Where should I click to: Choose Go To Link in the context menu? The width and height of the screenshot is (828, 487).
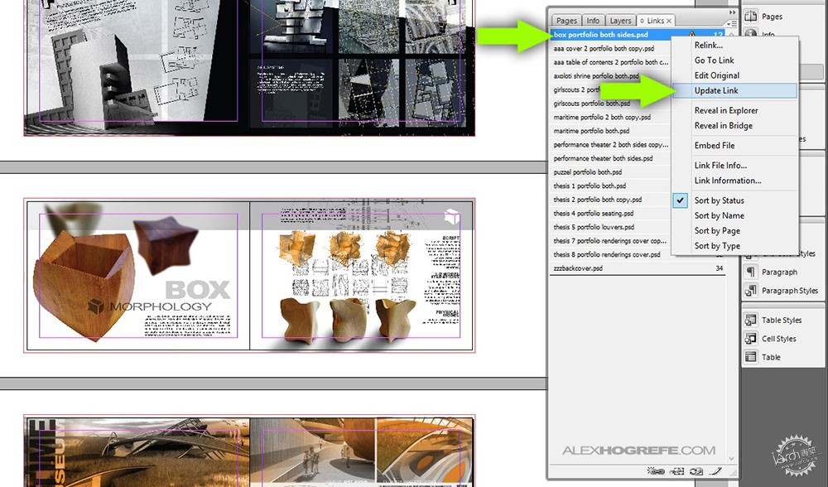tap(714, 60)
